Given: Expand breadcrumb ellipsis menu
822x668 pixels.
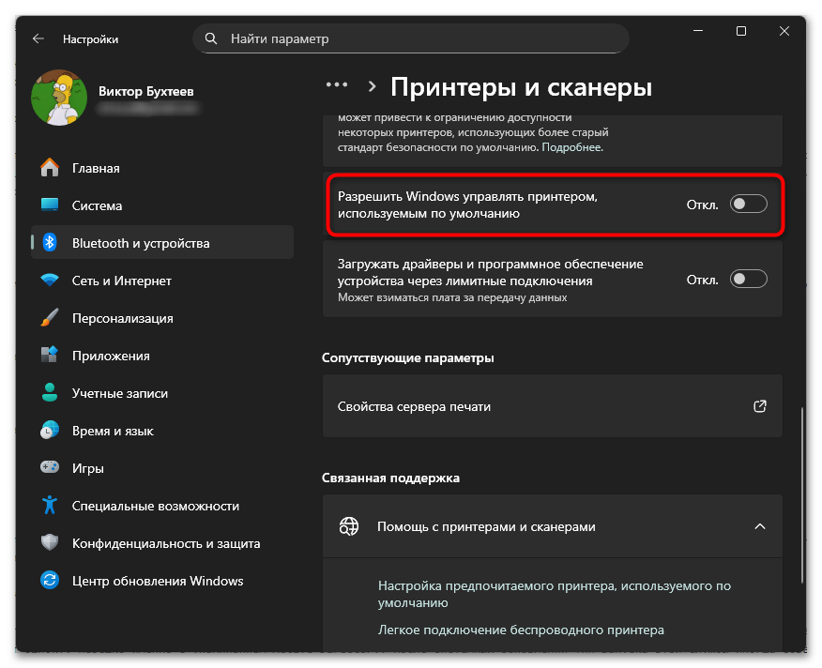Looking at the screenshot, I should 337,85.
